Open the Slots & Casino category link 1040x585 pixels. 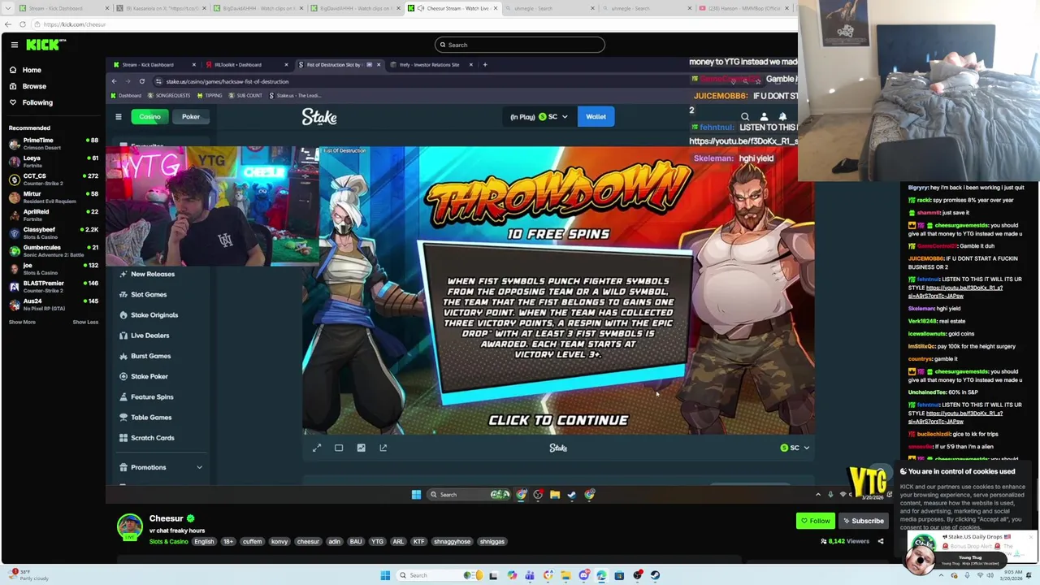(x=168, y=541)
